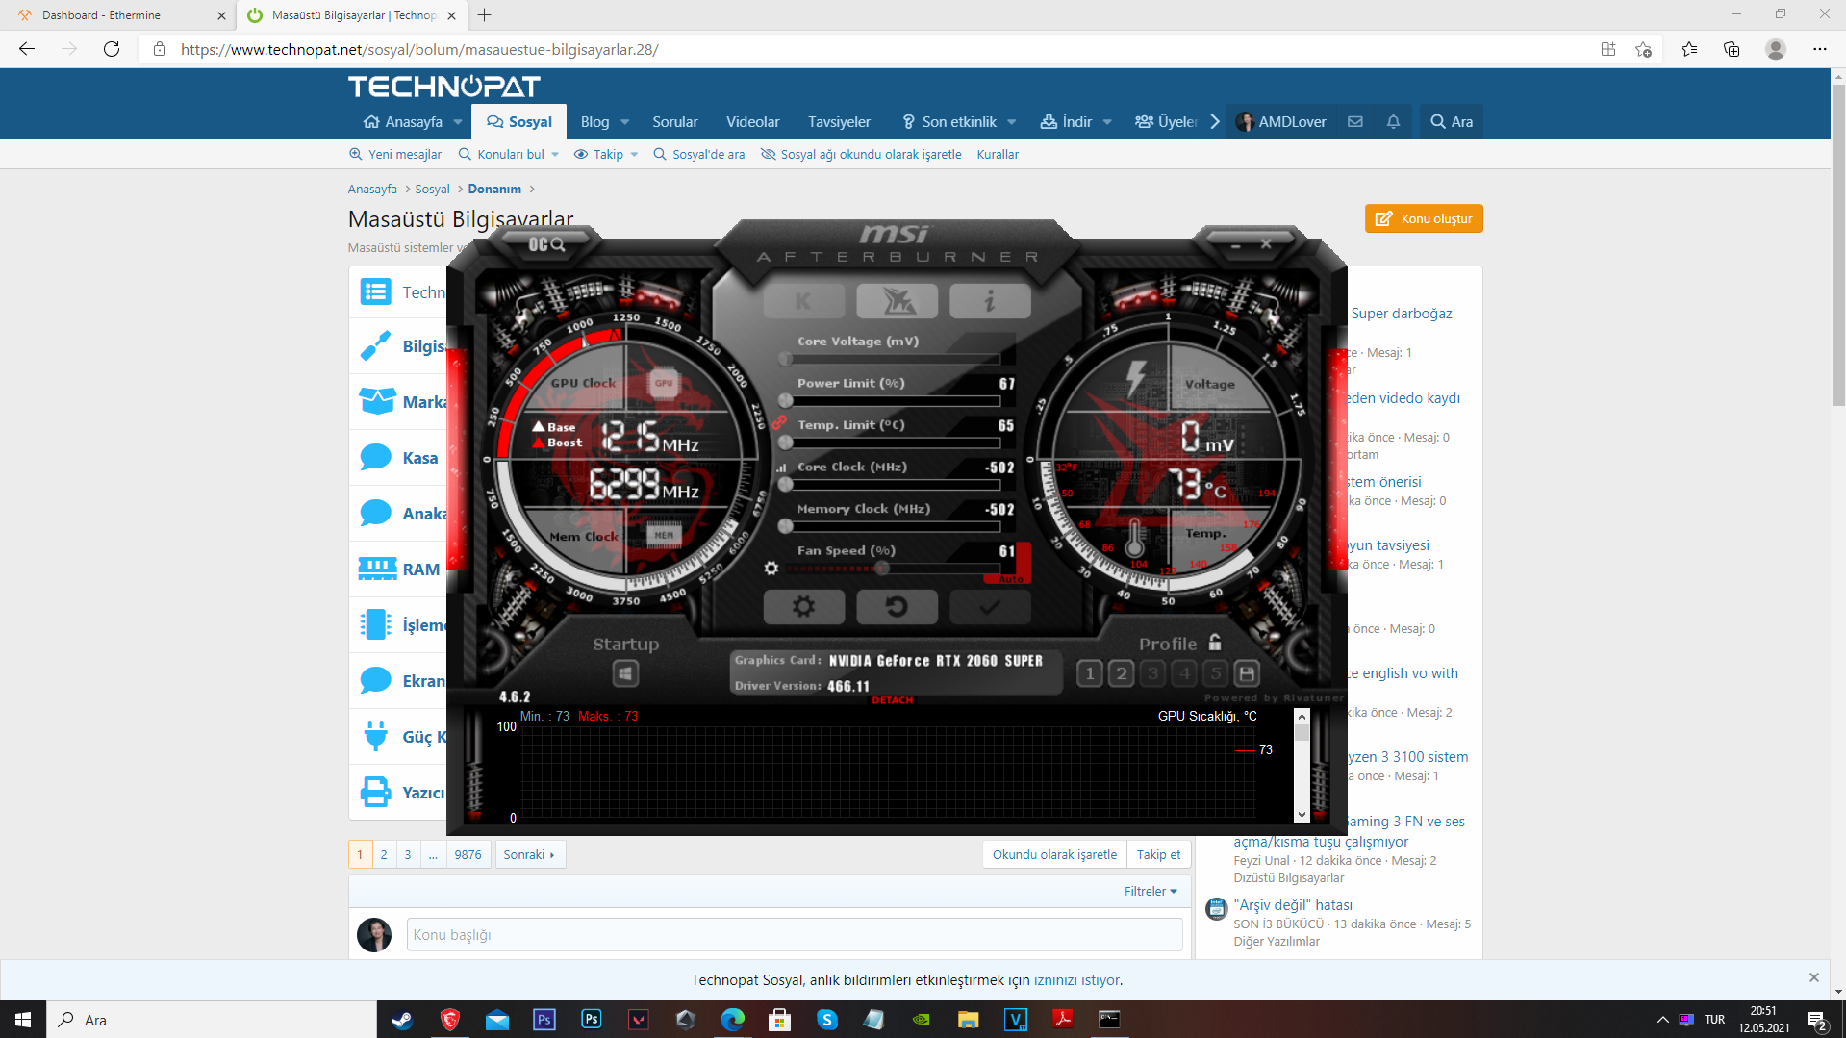The height and width of the screenshot is (1038, 1846).
Task: Focus the Konu başlığı input field
Action: (x=795, y=935)
